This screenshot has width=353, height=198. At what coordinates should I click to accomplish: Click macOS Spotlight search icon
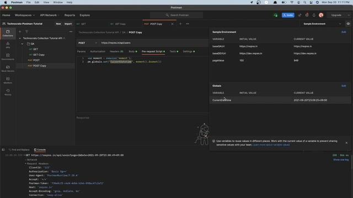click(x=304, y=2)
